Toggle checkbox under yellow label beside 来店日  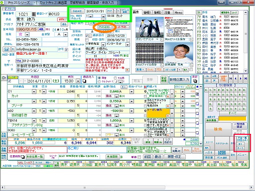9,81
